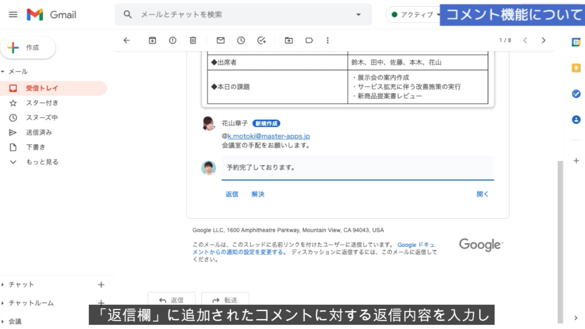Image resolution: width=585 pixels, height=329 pixels.
Task: Click the k.motoki@master-apps.jp mention link
Action: point(269,136)
